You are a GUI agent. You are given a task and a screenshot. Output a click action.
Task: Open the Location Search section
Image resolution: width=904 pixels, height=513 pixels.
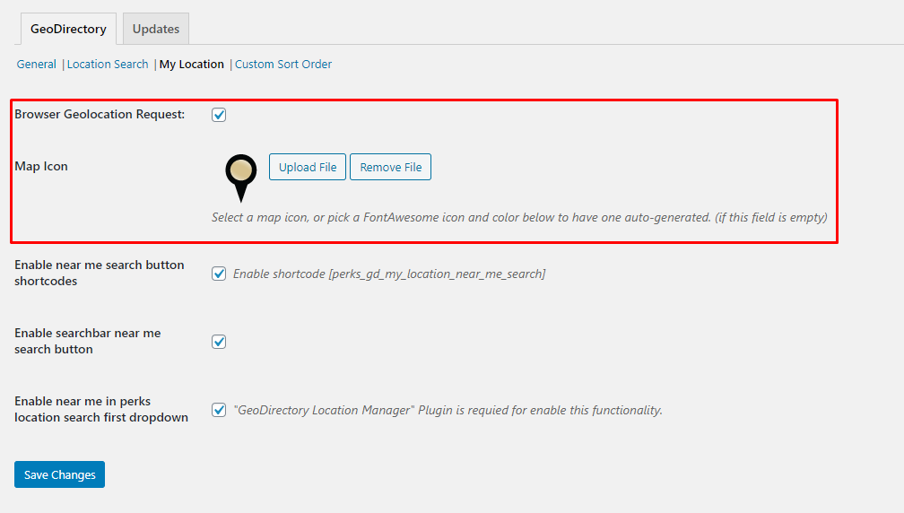click(x=108, y=64)
